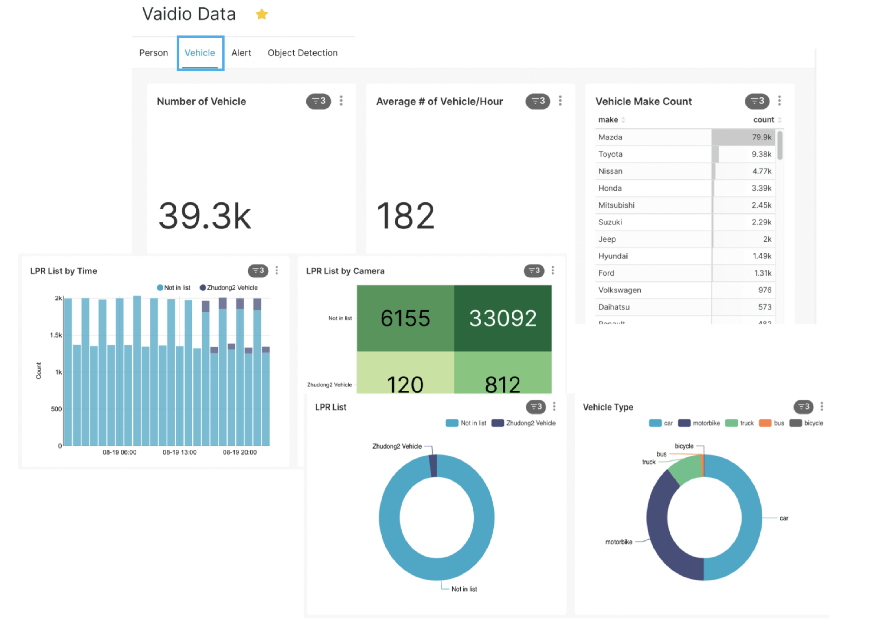869x628 pixels.
Task: Click the star to unfavorite Vaidio Data
Action: [x=261, y=14]
